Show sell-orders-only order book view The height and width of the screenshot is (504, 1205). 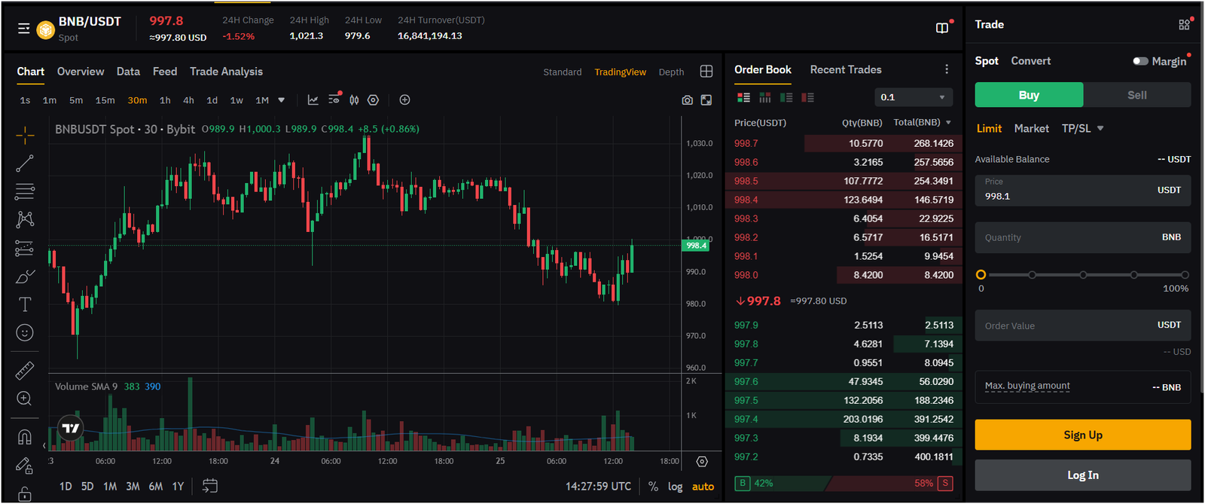click(808, 97)
